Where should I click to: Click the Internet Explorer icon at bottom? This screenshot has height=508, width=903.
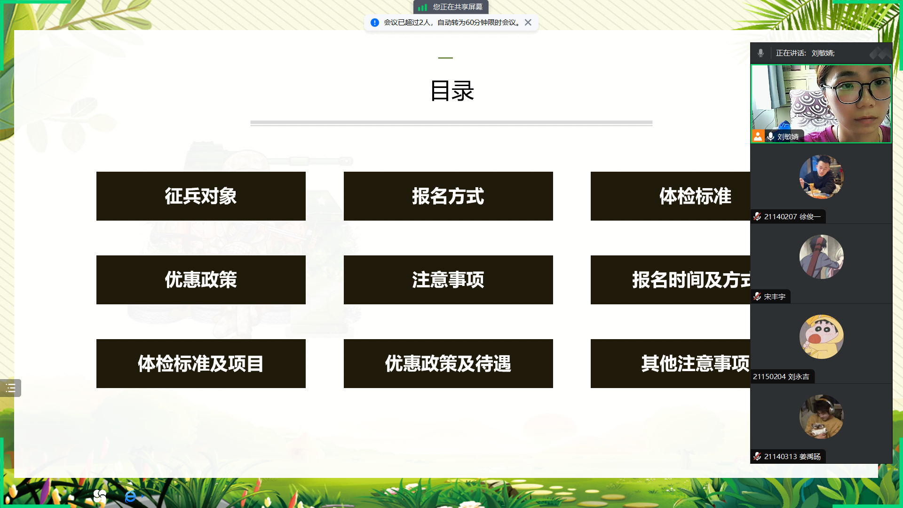(130, 496)
